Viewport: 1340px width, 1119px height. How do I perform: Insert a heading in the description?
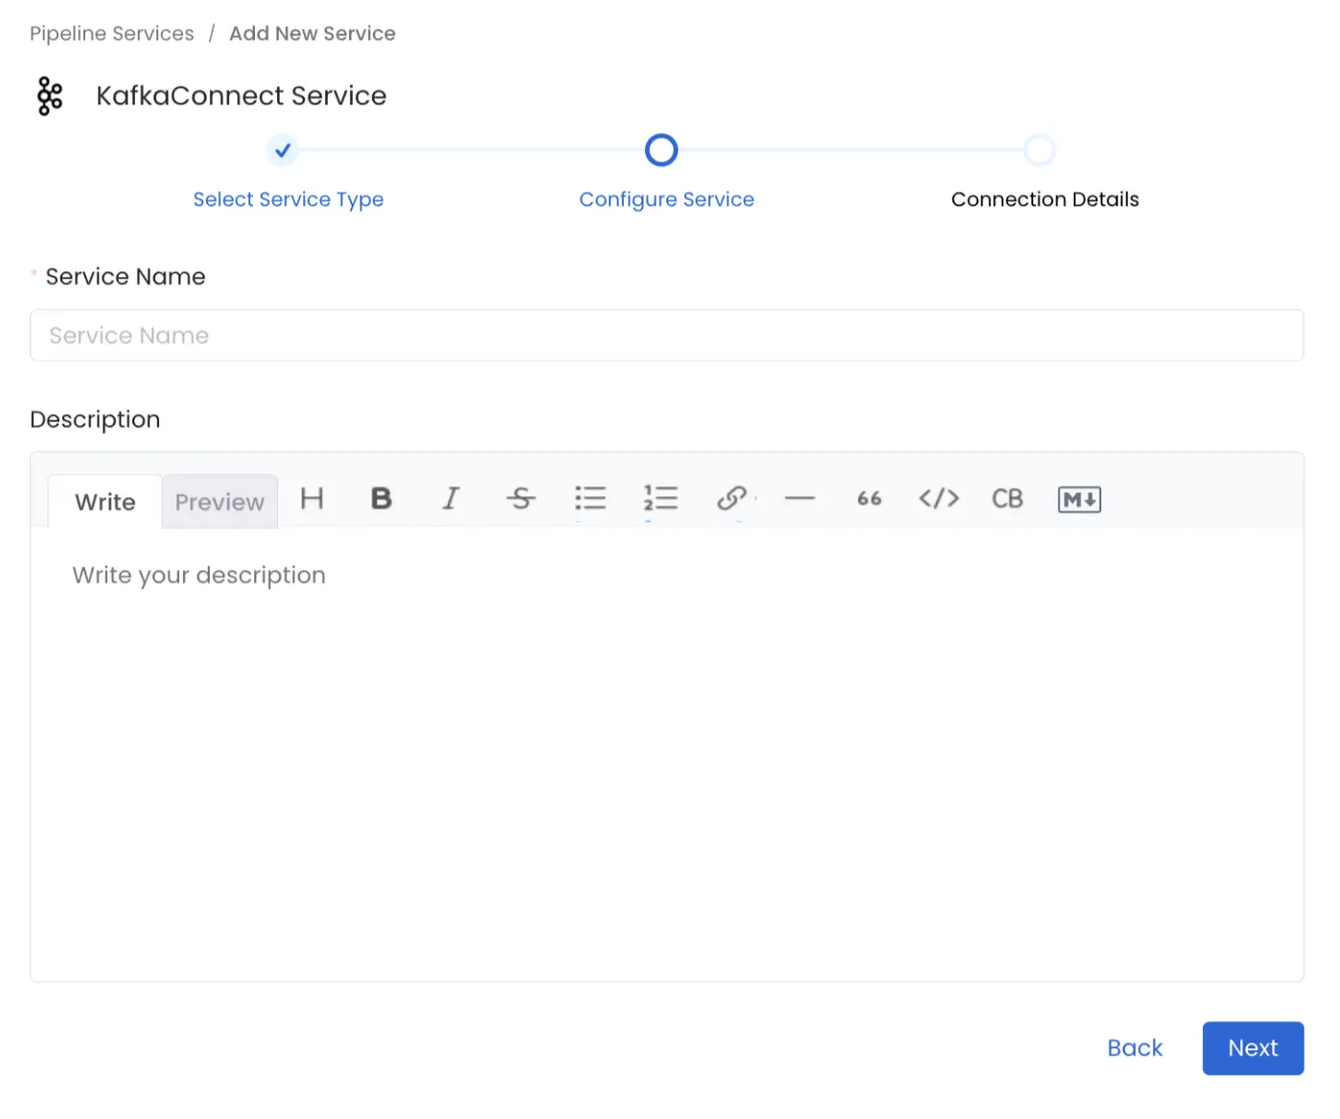tap(312, 499)
